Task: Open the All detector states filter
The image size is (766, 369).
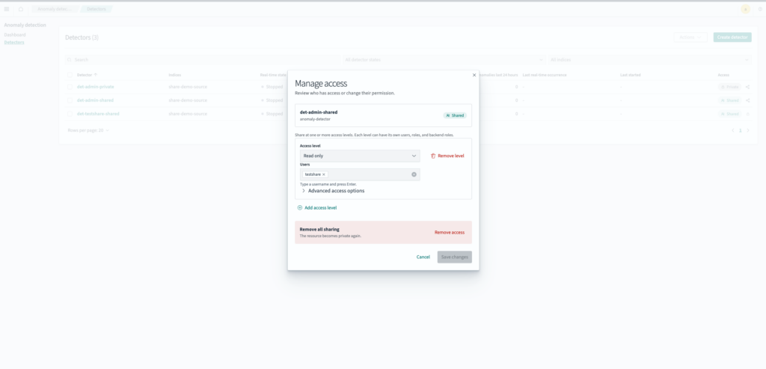Action: pos(444,60)
